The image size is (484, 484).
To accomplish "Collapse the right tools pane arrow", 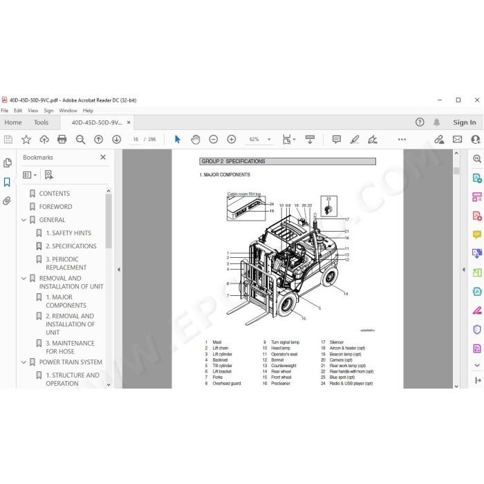I will (x=463, y=270).
